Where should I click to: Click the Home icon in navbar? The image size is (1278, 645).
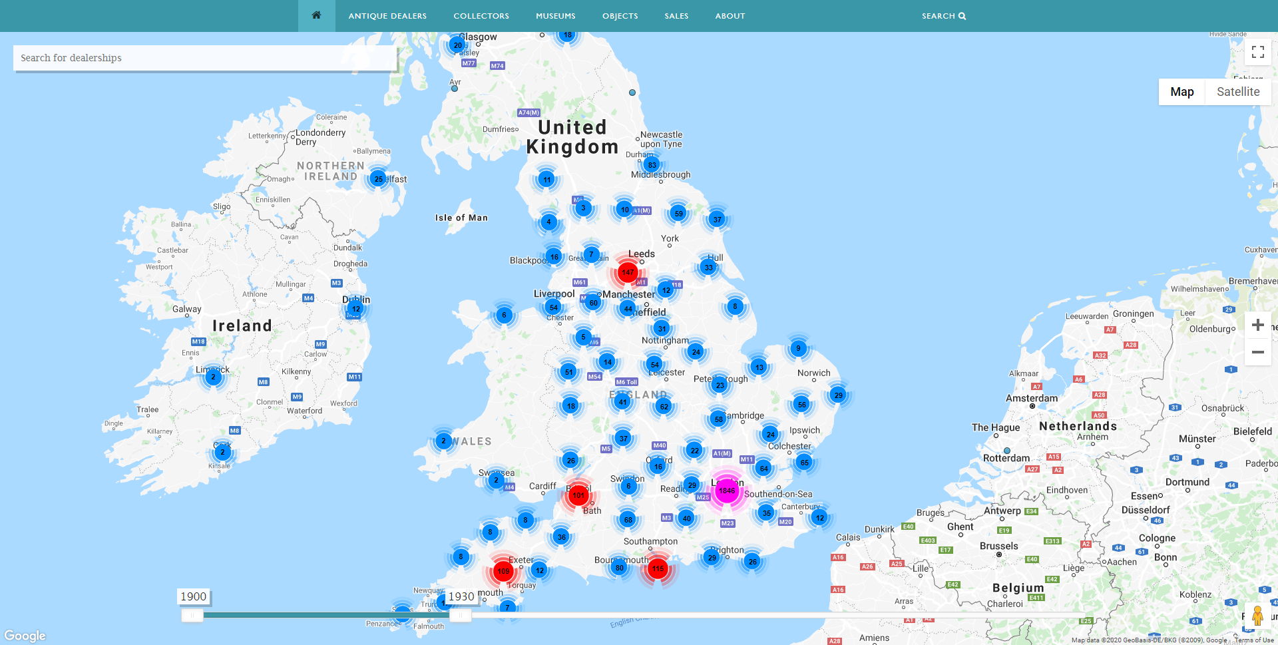tap(316, 15)
